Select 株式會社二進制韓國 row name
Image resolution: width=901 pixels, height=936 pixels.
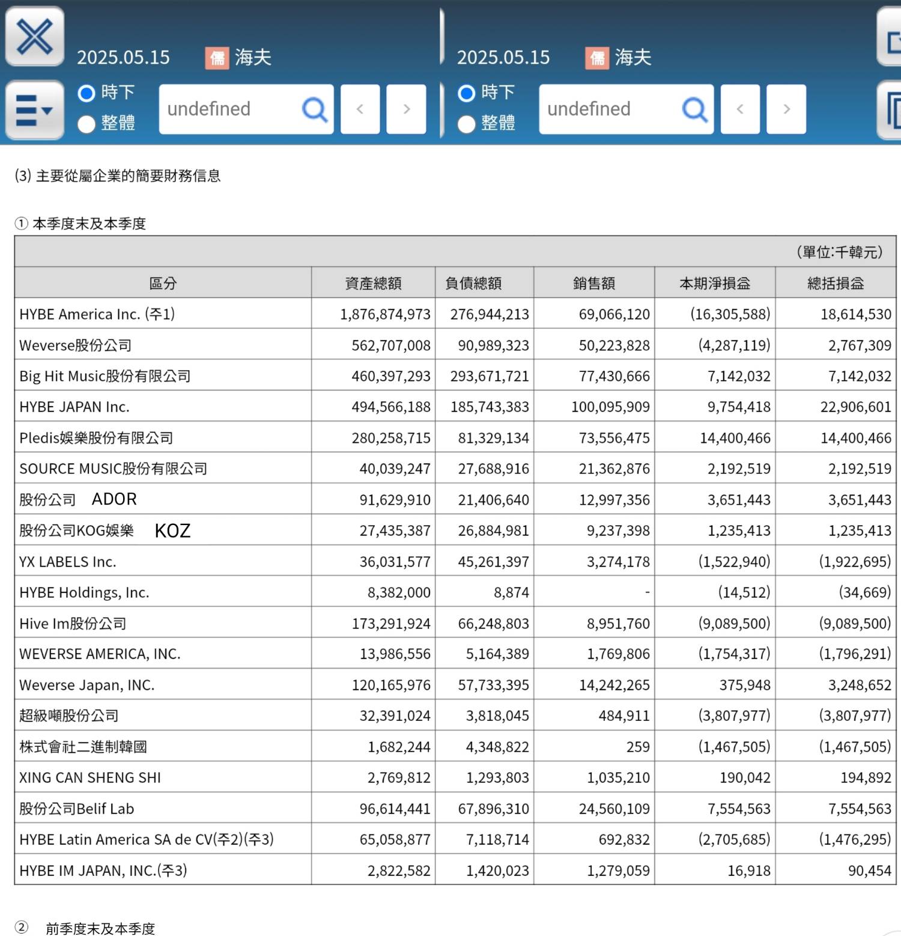[83, 747]
